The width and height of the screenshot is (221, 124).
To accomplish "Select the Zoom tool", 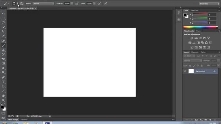I will (x=3, y=100).
